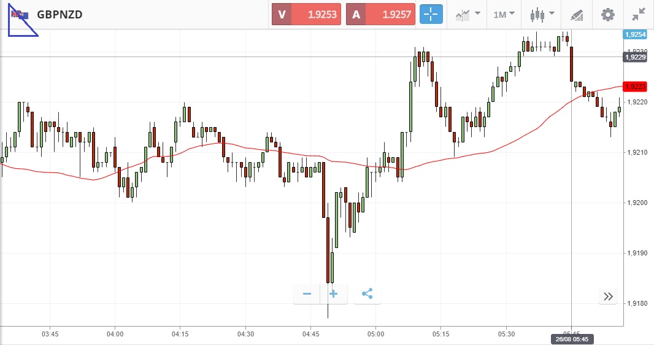
Task: Zoom in the chart with plus icon
Action: point(334,294)
